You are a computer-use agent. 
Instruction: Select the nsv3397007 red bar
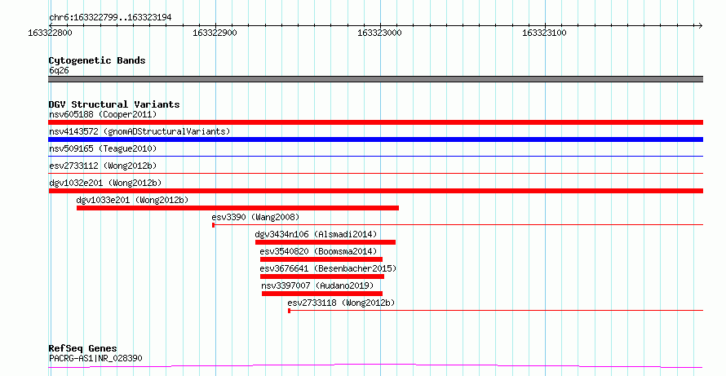[322, 294]
